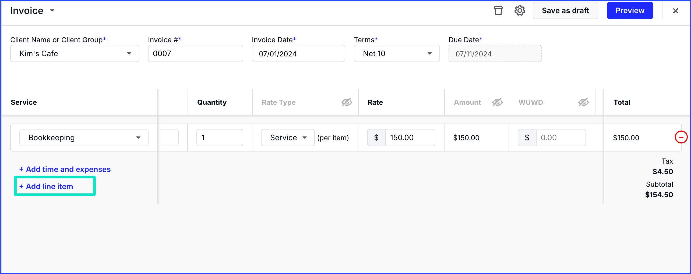Open the Invoice type dropdown
This screenshot has height=274, width=691.
pos(52,10)
